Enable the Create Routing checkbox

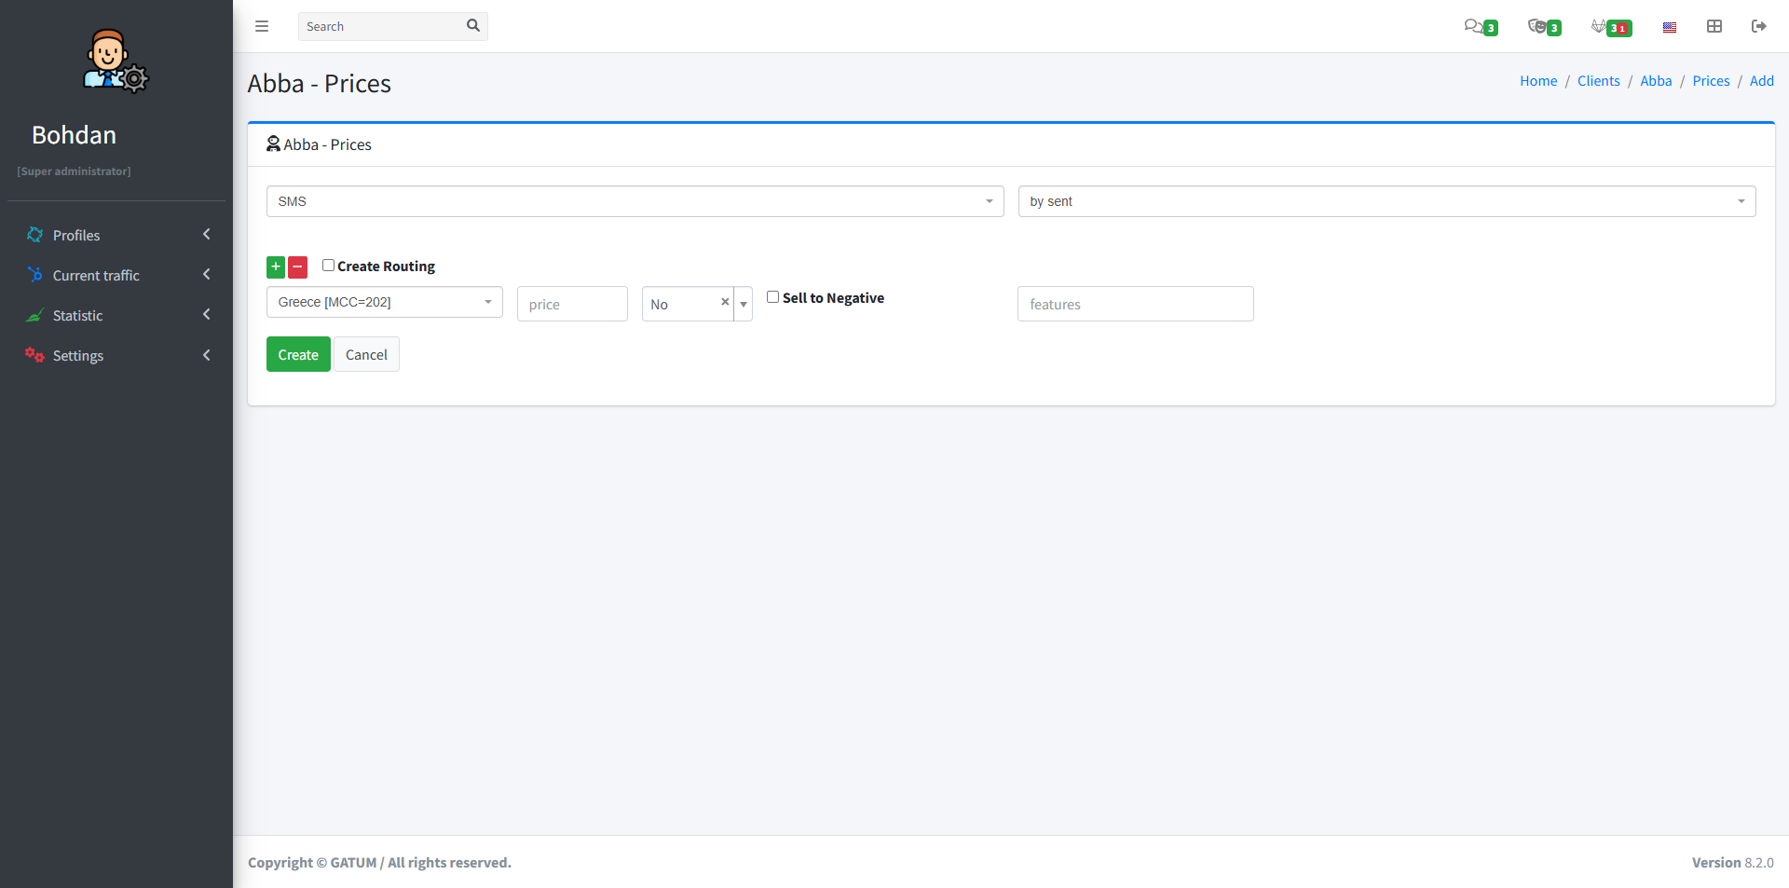pyautogui.click(x=328, y=266)
